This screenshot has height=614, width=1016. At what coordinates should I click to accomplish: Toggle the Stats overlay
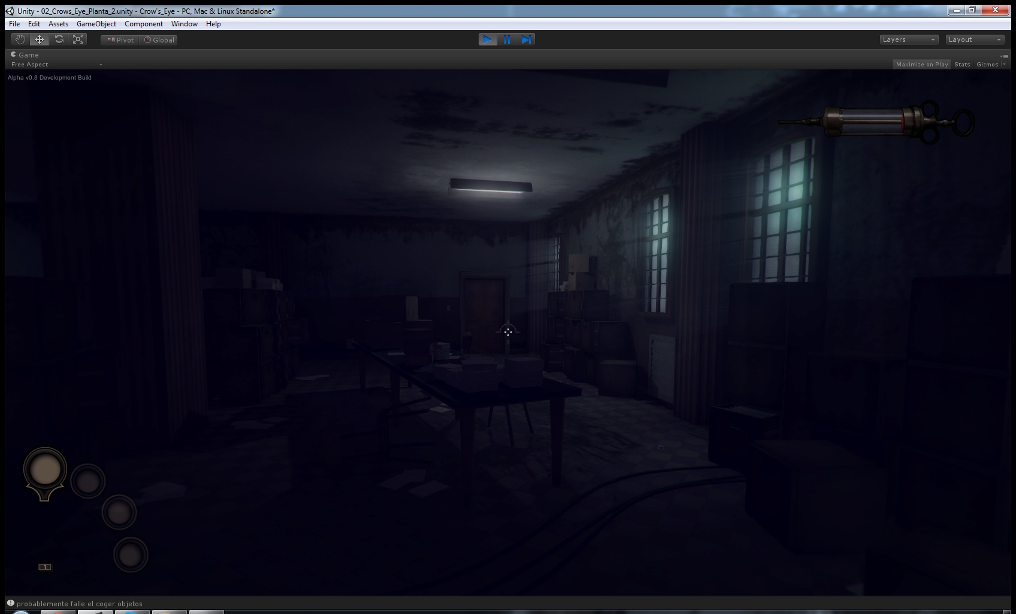tap(962, 65)
